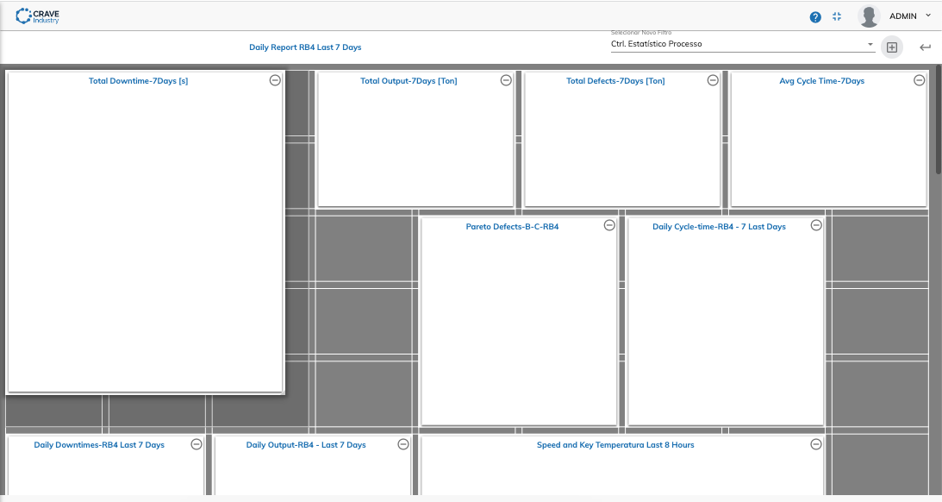The image size is (942, 502).
Task: Click the ADMIN user avatar
Action: 869,16
